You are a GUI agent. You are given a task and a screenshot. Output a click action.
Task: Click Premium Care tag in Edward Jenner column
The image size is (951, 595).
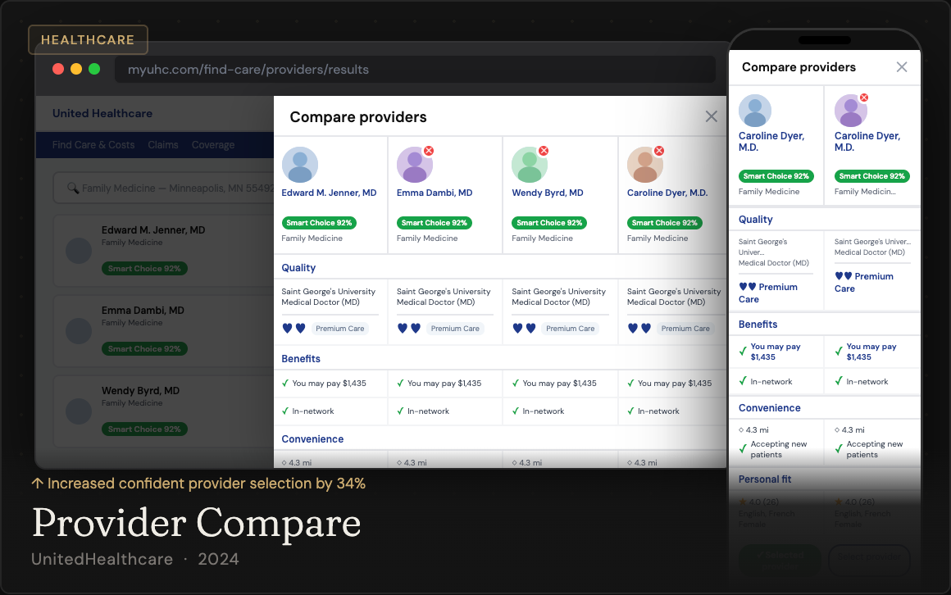[x=339, y=328]
